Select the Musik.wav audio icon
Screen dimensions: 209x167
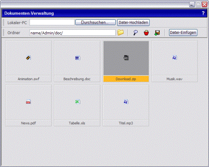[x=174, y=58]
